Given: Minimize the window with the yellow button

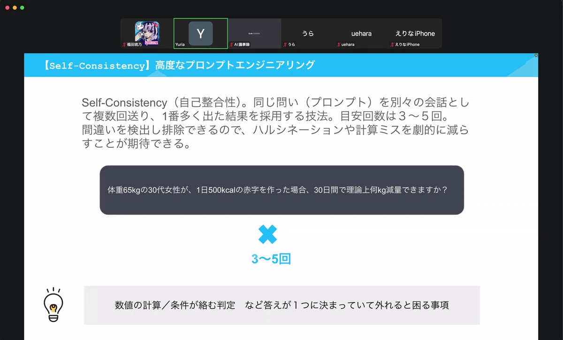Looking at the screenshot, I should pos(15,8).
